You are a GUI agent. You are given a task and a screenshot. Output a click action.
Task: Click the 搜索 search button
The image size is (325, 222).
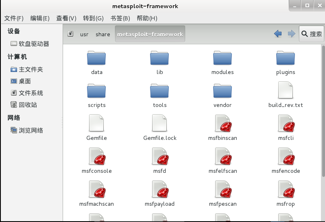[x=311, y=34]
